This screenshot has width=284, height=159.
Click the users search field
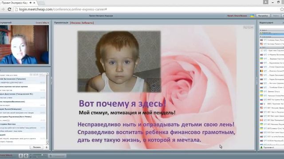tap(271, 27)
